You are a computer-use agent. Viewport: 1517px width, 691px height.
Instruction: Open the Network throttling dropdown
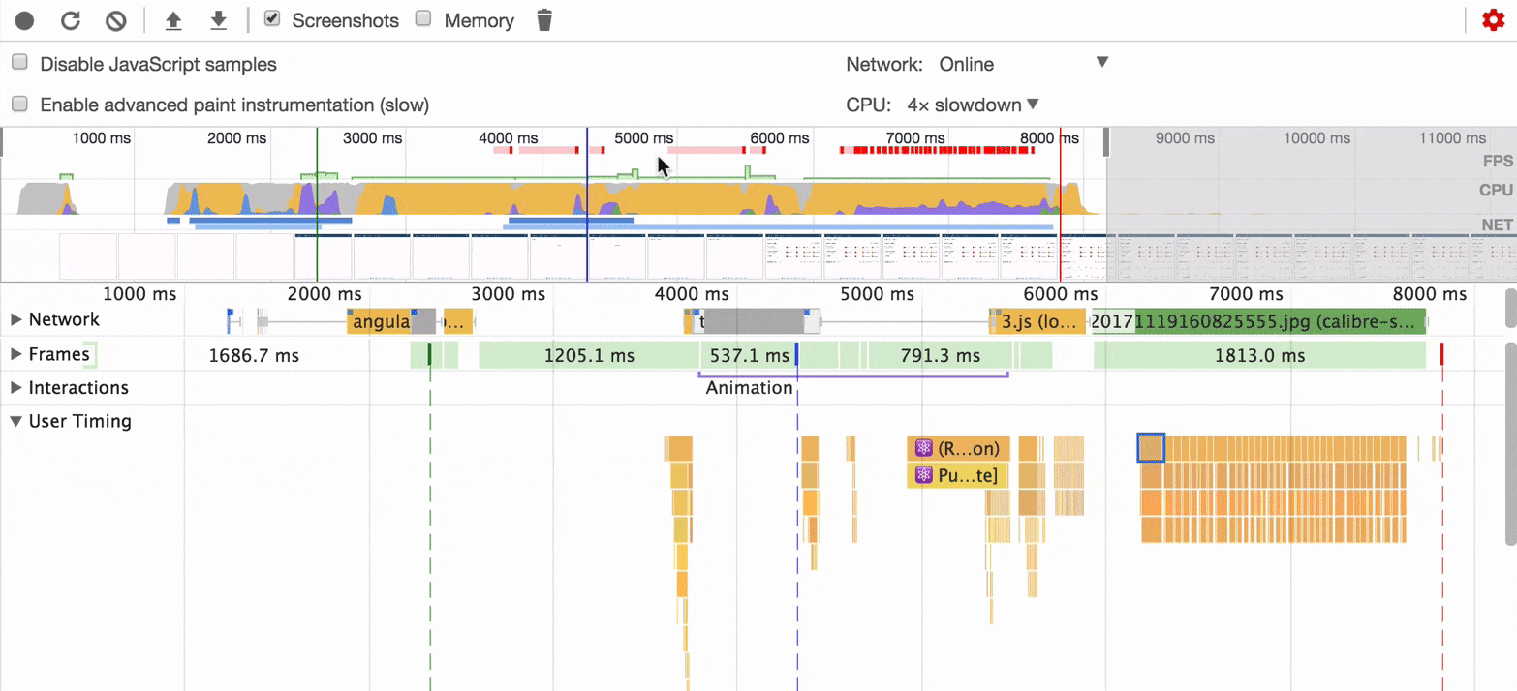(x=1022, y=64)
